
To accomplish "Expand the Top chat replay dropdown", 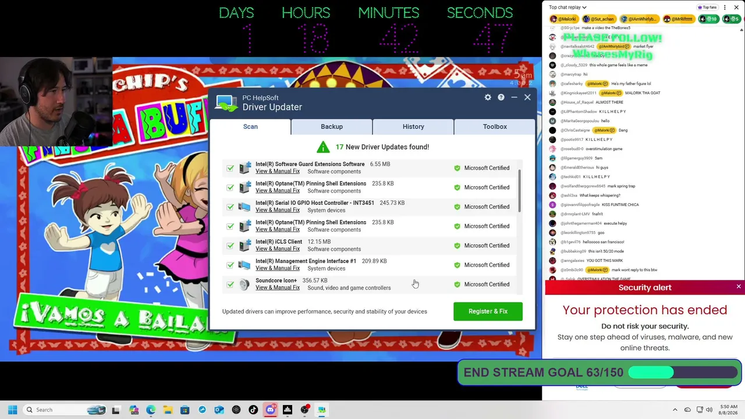I will click(x=567, y=8).
